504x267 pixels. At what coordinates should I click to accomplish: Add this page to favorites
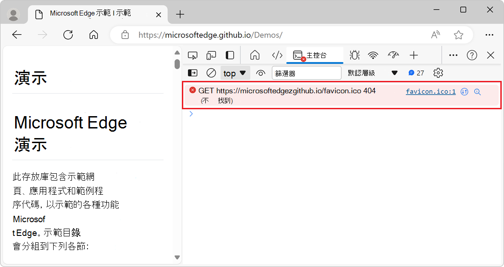459,35
